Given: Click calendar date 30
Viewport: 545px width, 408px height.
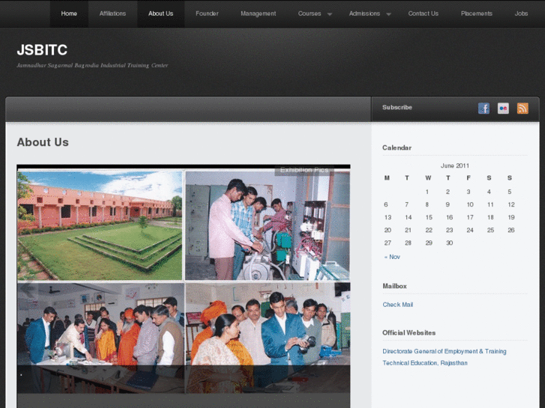Looking at the screenshot, I should 449,243.
